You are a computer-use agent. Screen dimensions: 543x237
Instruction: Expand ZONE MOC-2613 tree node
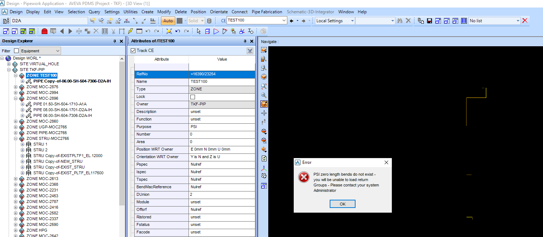tap(15, 179)
